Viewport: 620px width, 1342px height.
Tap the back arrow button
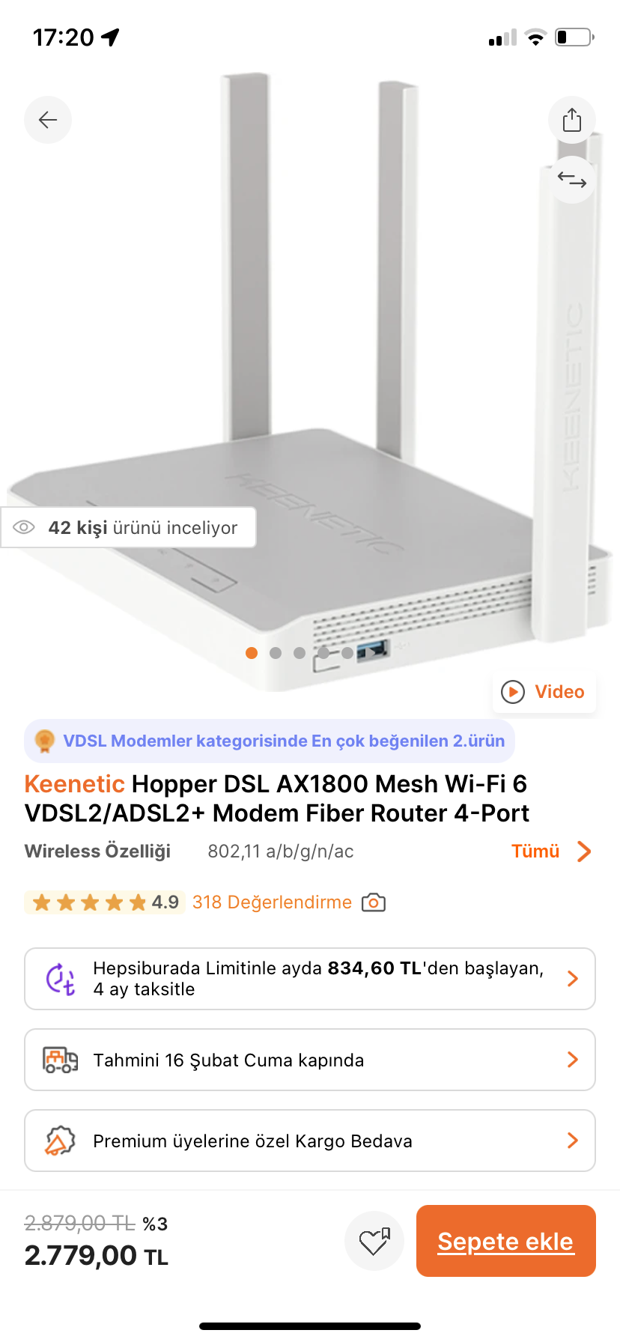48,120
